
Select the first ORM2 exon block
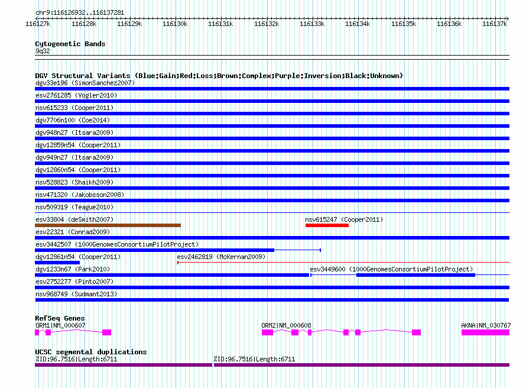267,332
